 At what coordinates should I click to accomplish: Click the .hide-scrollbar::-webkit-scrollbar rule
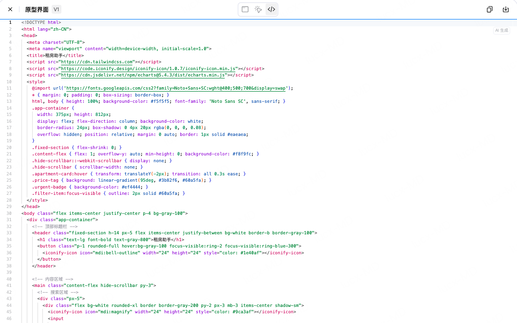point(102,161)
